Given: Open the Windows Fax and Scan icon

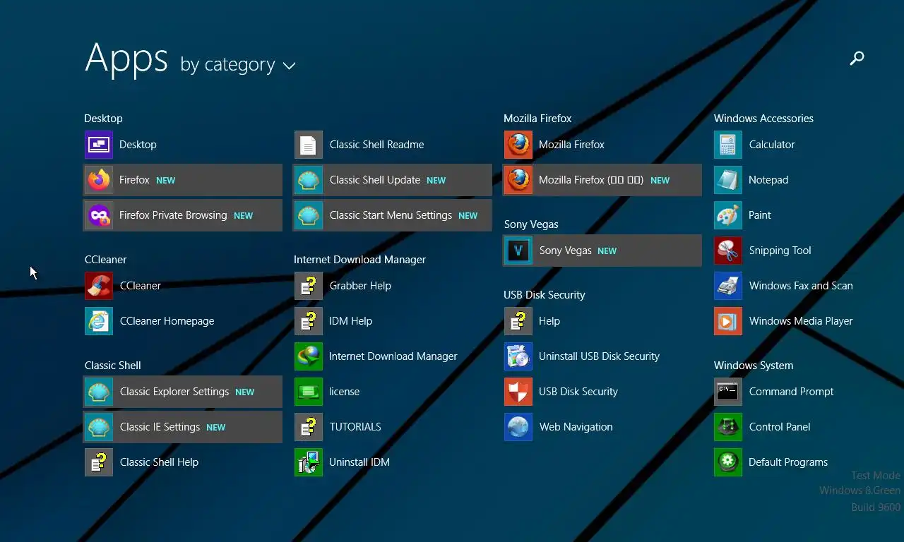Looking at the screenshot, I should 728,286.
